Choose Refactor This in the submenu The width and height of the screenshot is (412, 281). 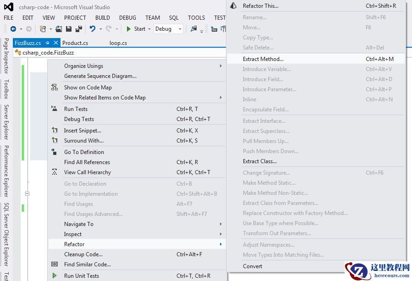(x=316, y=6)
